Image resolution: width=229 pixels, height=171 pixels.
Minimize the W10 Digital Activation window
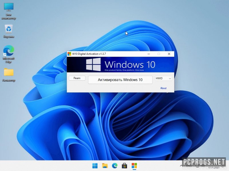(149, 54)
